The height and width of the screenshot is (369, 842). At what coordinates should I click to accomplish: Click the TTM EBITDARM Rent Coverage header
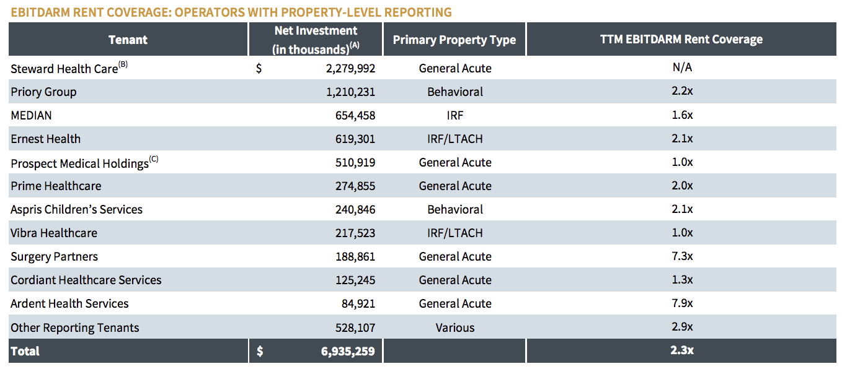(x=683, y=38)
